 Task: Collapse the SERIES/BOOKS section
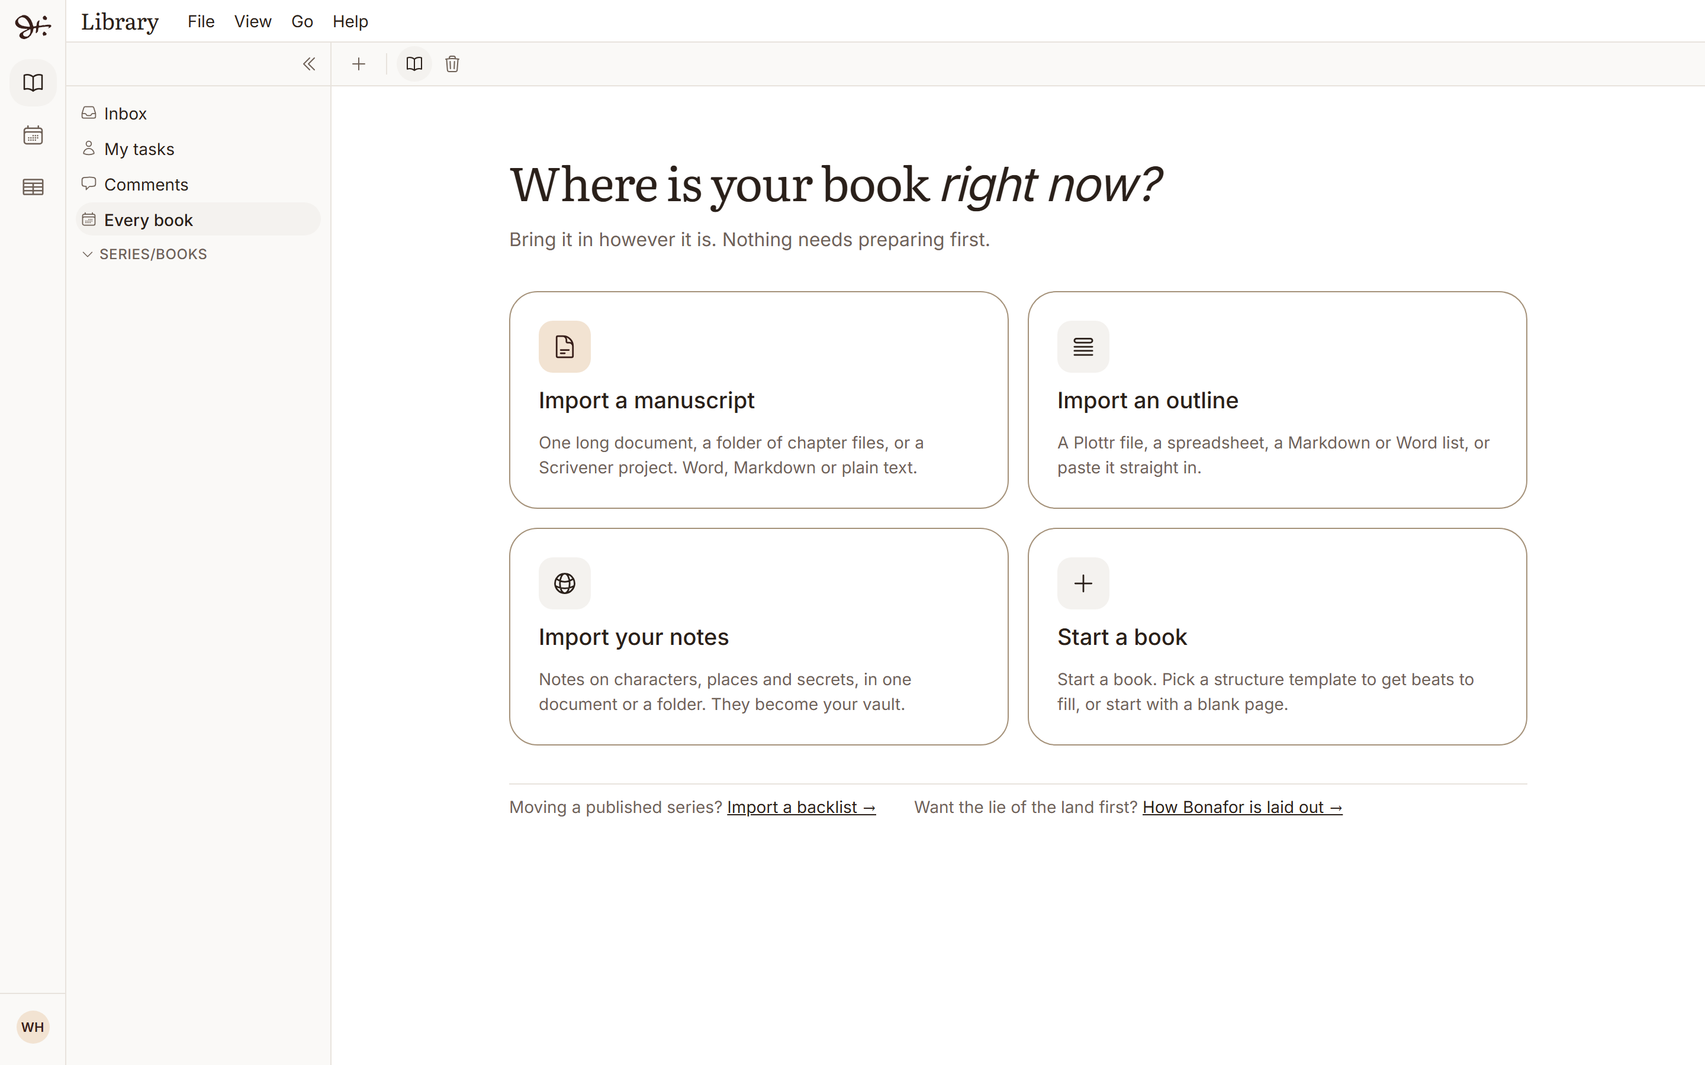tap(144, 254)
